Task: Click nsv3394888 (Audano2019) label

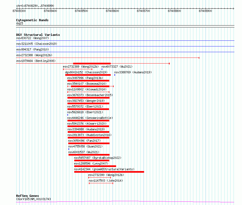Action: tap(86, 129)
